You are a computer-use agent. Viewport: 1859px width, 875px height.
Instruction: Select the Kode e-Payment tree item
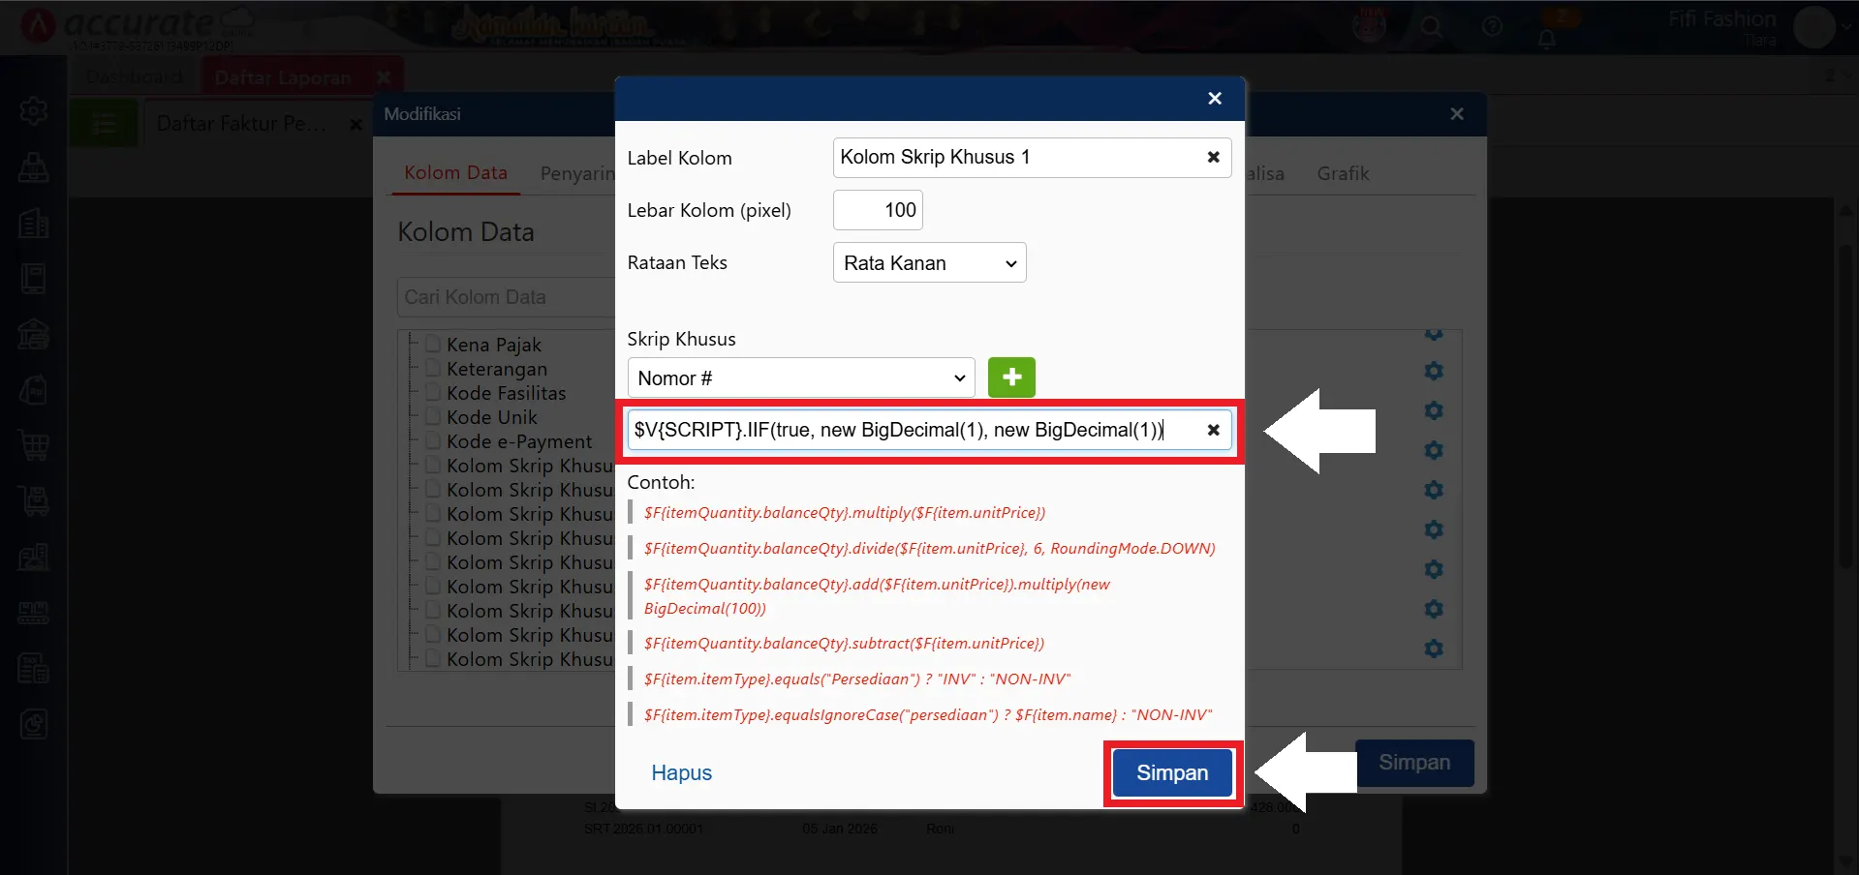518,441
